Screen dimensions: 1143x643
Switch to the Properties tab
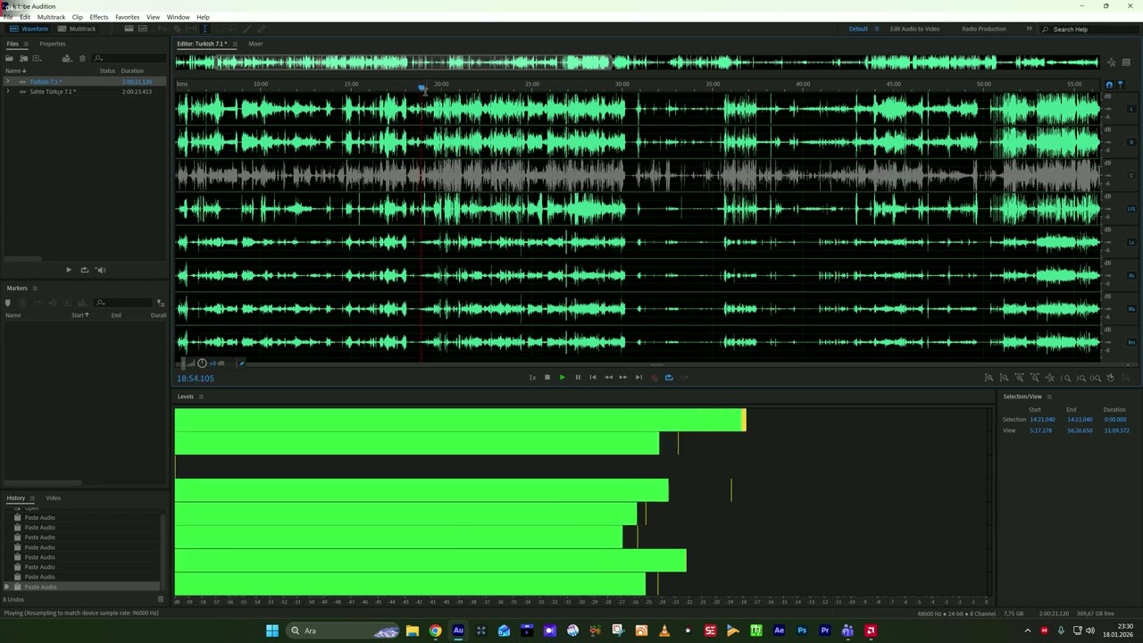pyautogui.click(x=52, y=44)
